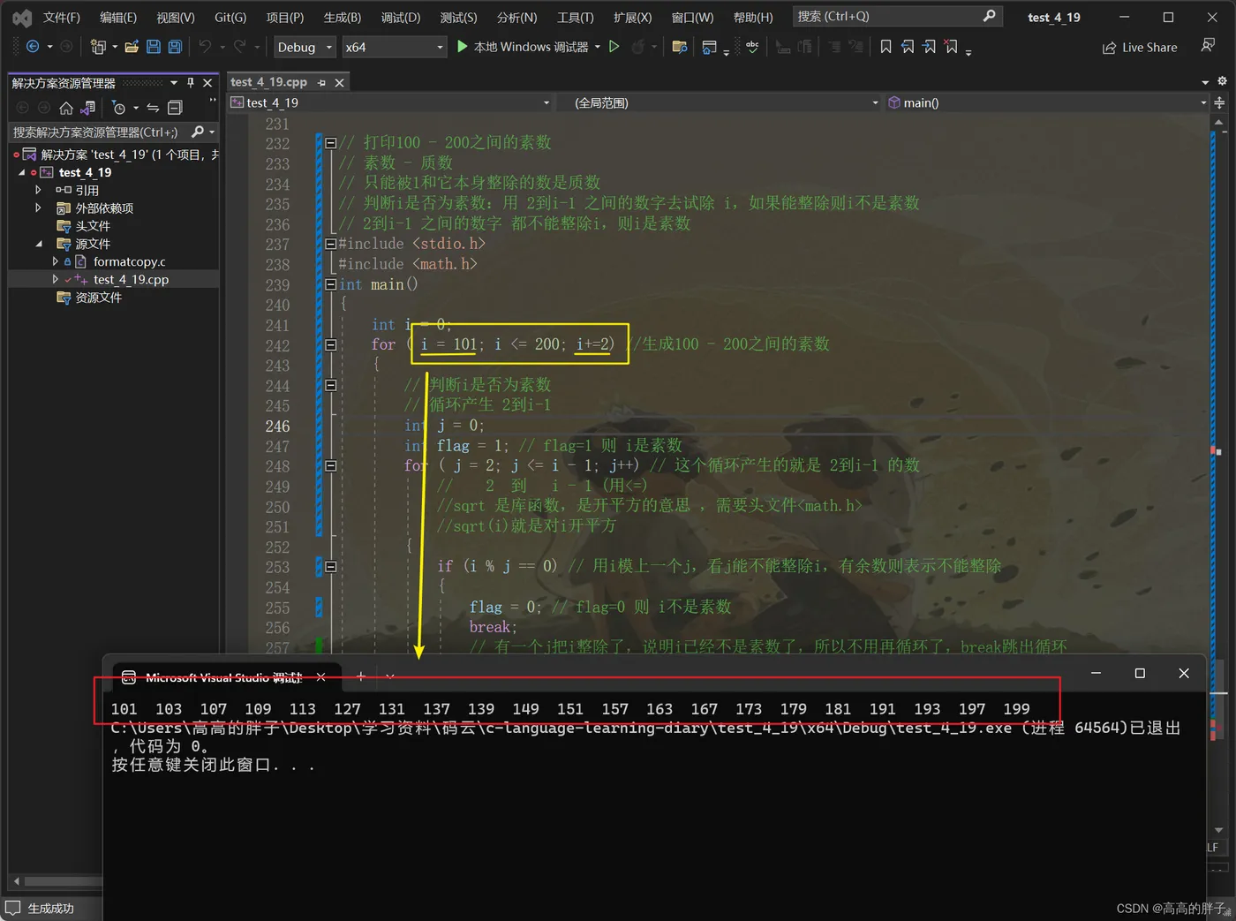The image size is (1236, 921).
Task: Collapse the int main() function at line 239
Action: click(x=330, y=284)
